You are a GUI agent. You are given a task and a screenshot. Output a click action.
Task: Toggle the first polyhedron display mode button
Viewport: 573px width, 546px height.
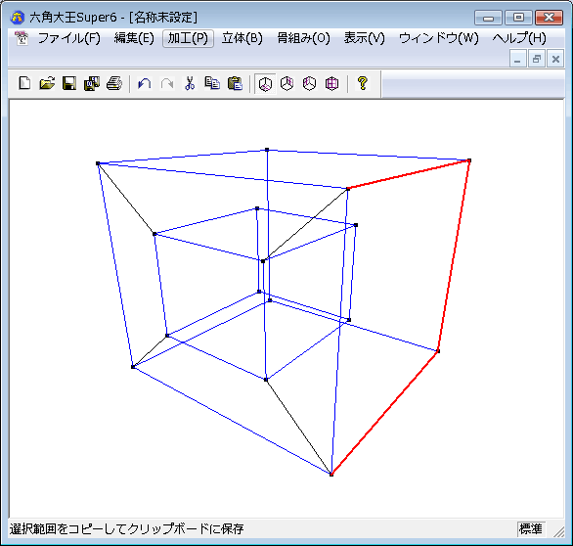(x=265, y=84)
